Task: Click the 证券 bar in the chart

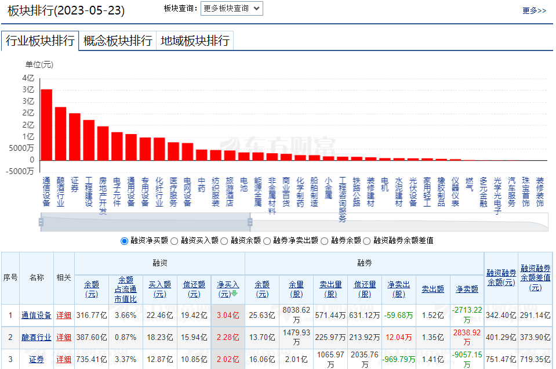Action: click(75, 137)
